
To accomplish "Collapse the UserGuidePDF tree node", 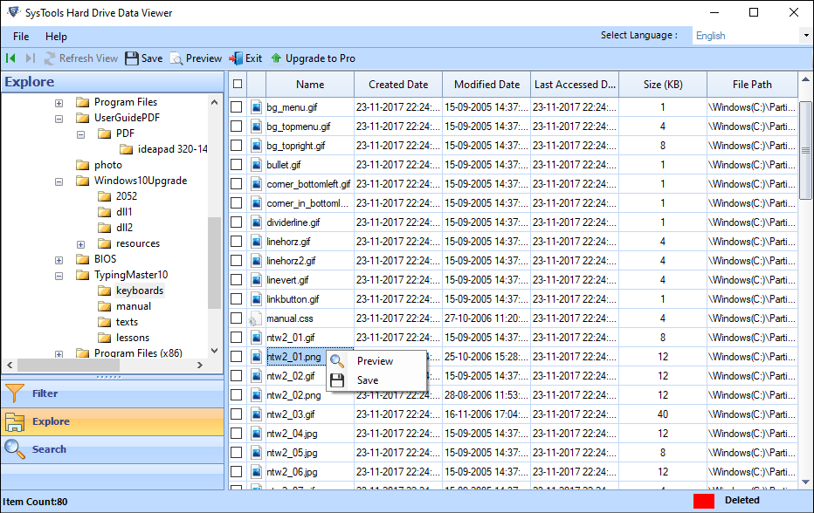I will tap(59, 119).
